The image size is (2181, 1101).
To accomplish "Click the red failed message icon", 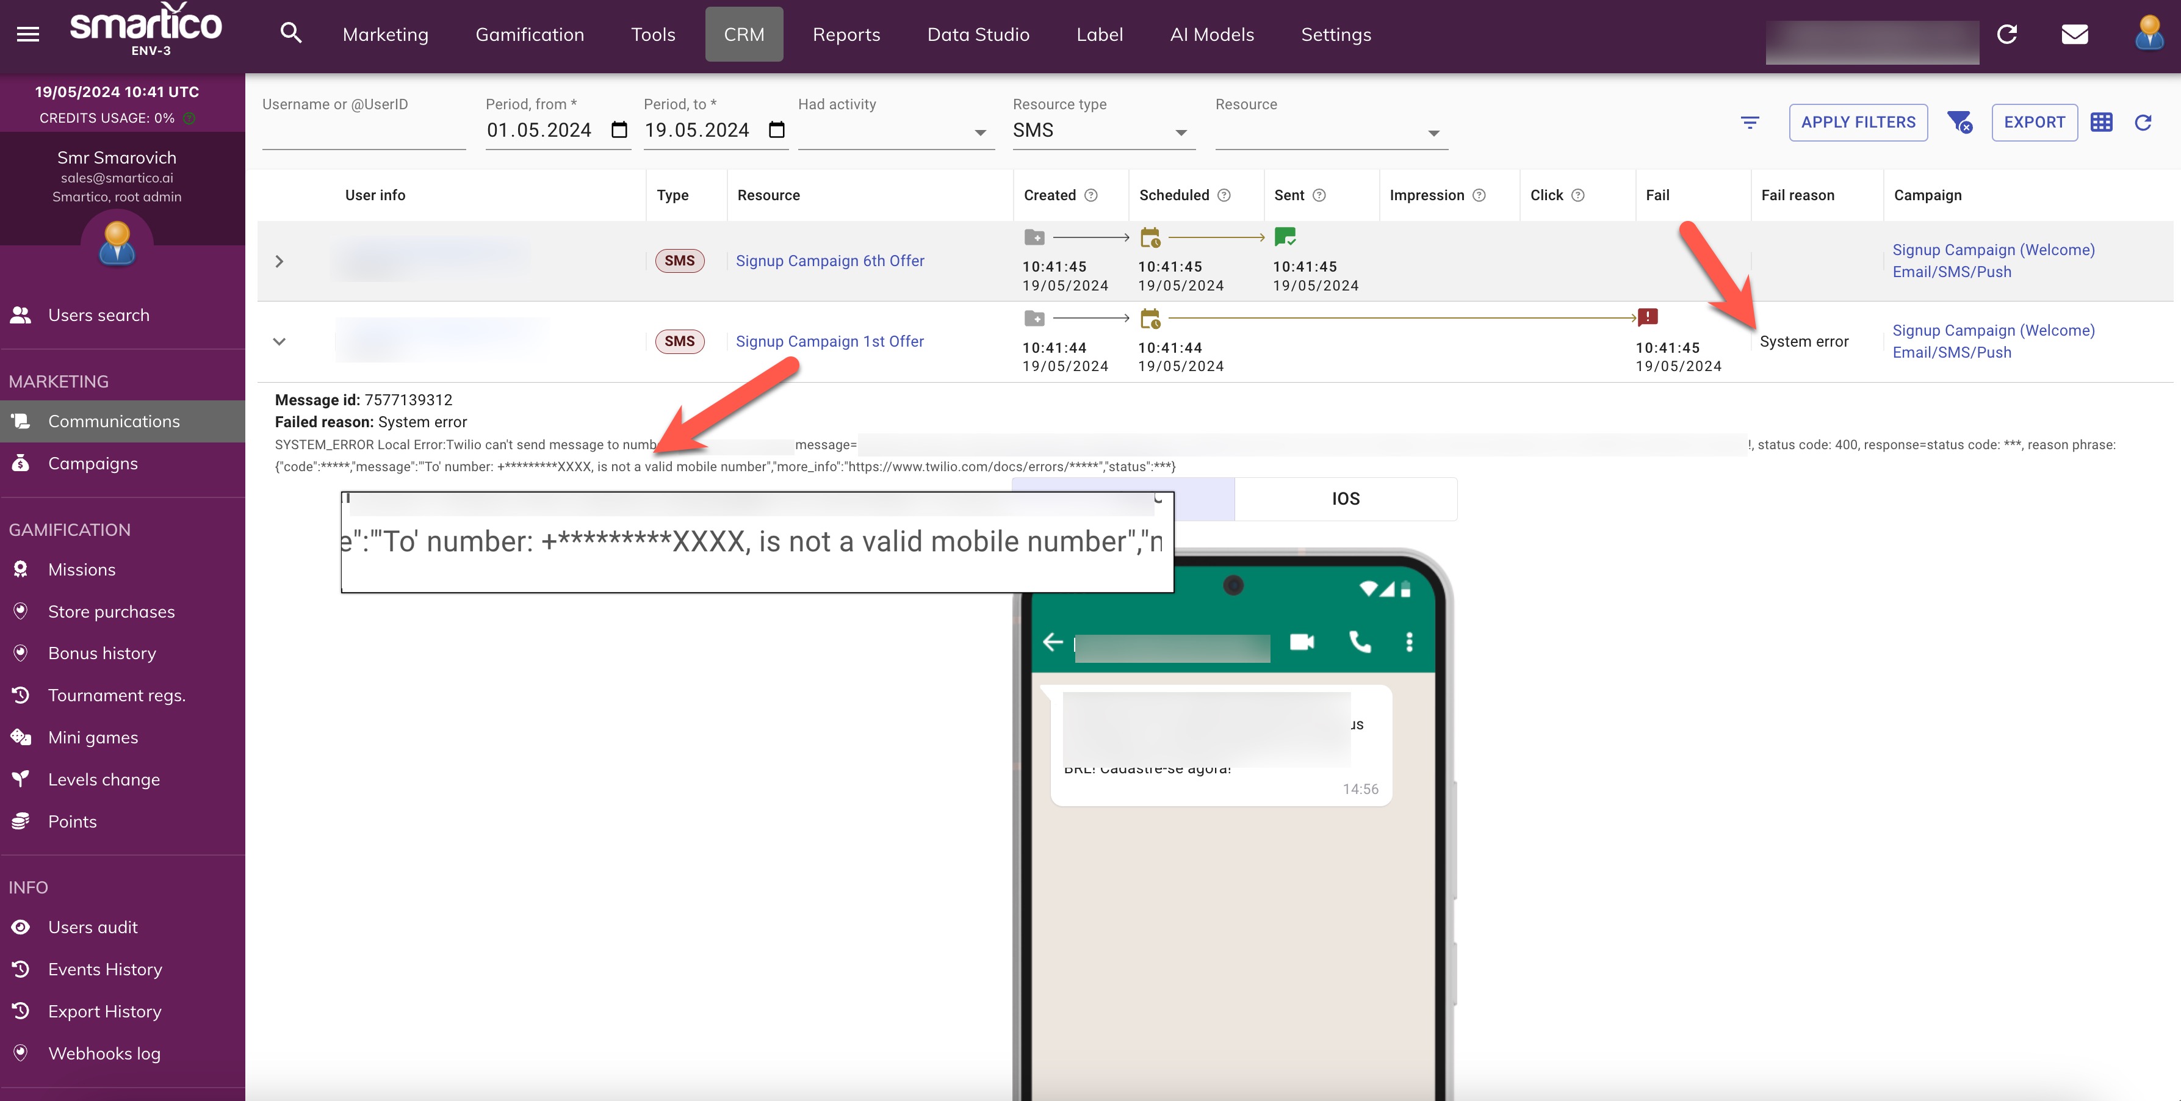I will tap(1648, 317).
